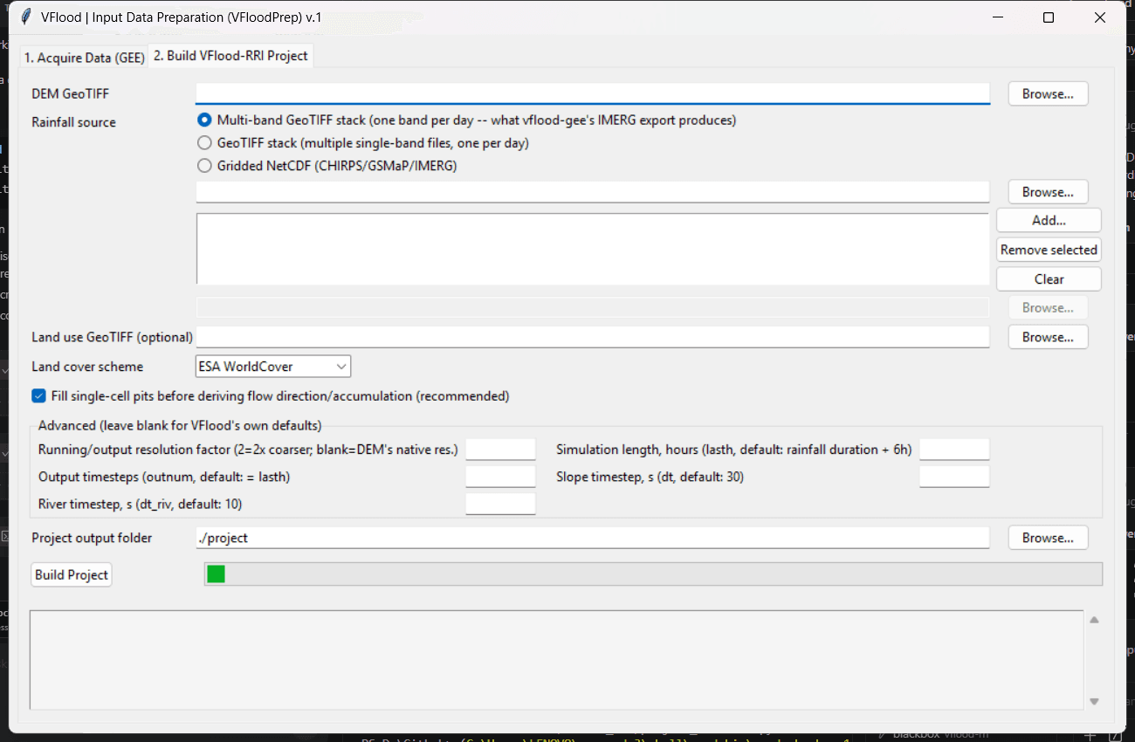Click the log scrollbar up arrow
Viewport: 1135px width, 742px height.
[1094, 620]
